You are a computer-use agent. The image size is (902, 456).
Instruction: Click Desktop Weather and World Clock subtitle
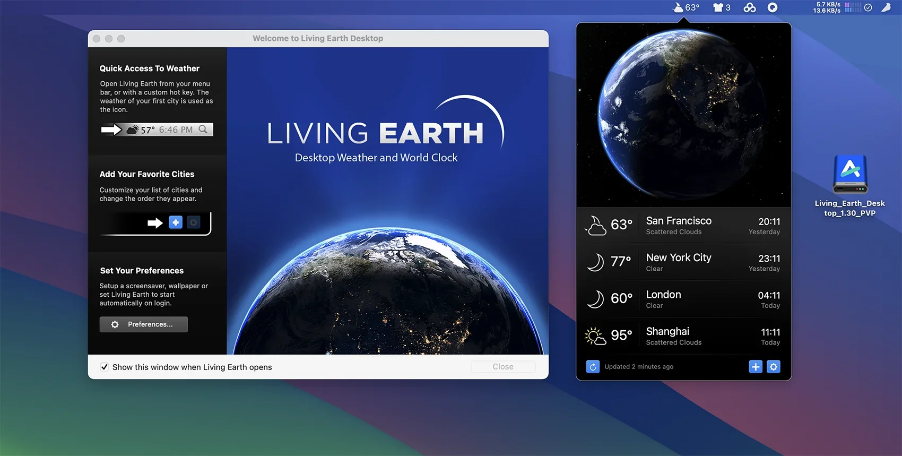coord(376,158)
